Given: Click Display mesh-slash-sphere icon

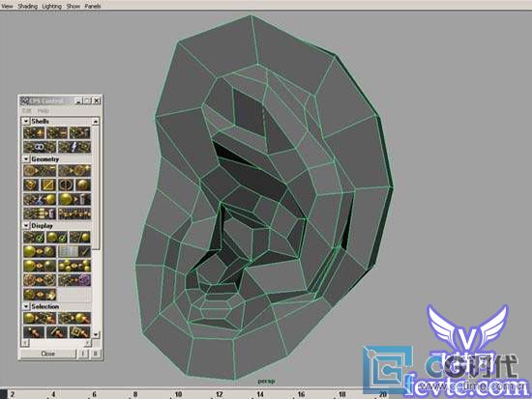Looking at the screenshot, I should pyautogui.click(x=79, y=237).
